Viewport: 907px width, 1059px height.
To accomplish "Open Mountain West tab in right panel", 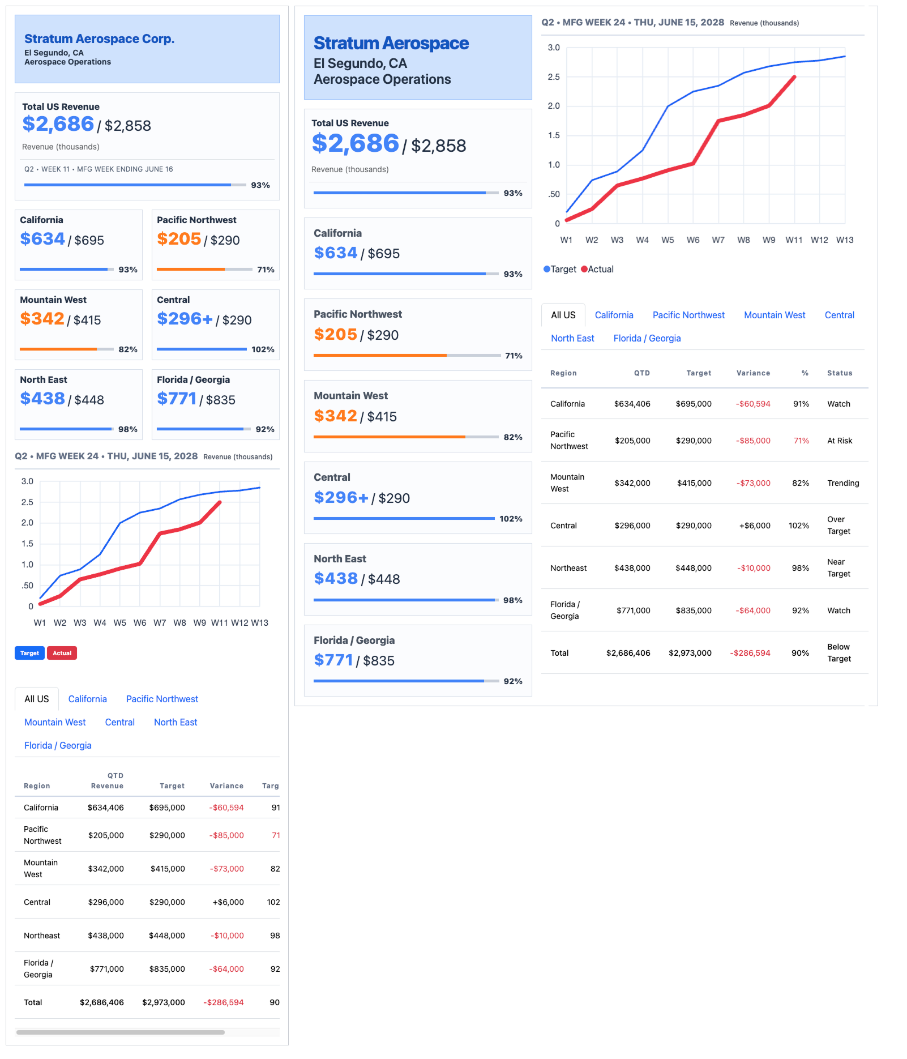I will [775, 315].
